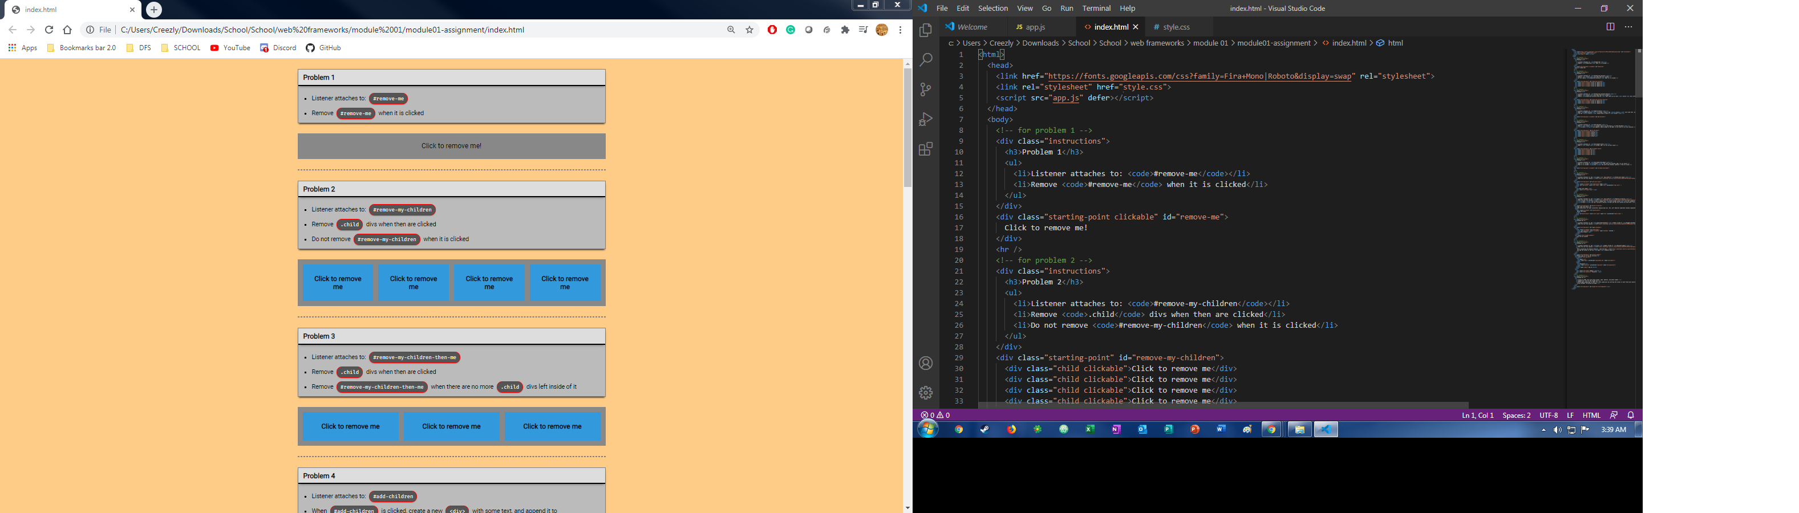Open the Go menu in VS Code
Image resolution: width=1799 pixels, height=513 pixels.
(x=1046, y=9)
